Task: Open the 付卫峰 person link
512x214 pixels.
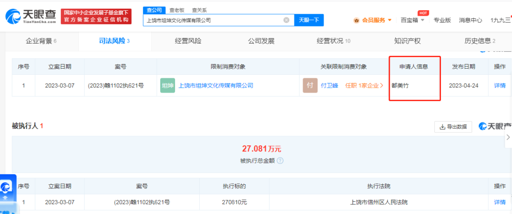Action: [x=329, y=85]
